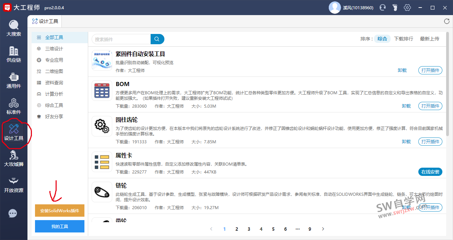Open the 开放资源 sidebar icon
The width and height of the screenshot is (453, 240).
(x=14, y=184)
